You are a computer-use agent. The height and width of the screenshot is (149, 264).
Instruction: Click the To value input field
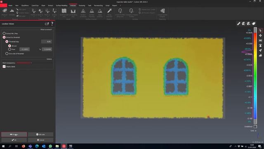pos(47,49)
